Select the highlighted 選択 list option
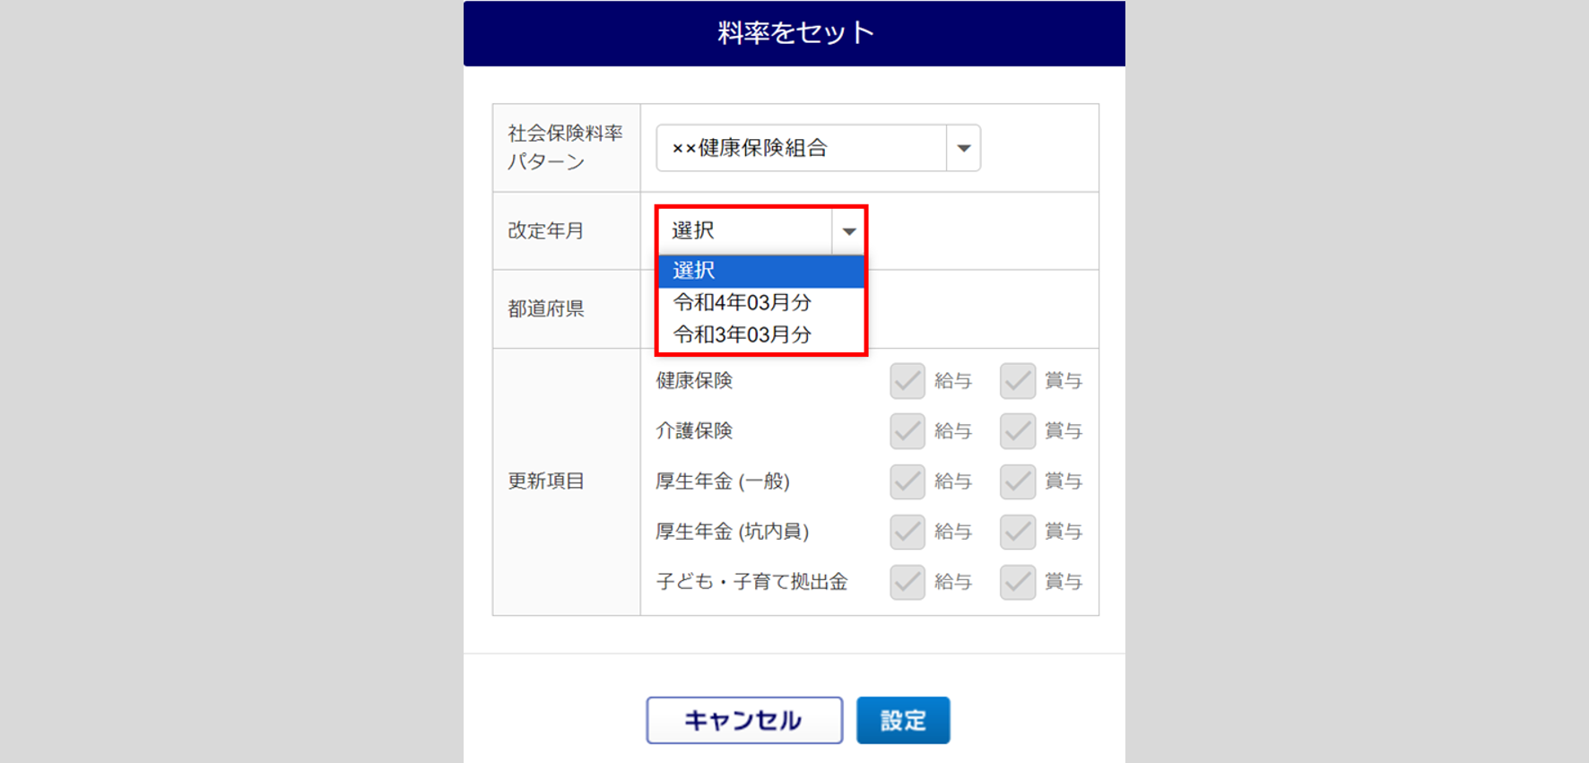1589x763 pixels. tap(760, 271)
